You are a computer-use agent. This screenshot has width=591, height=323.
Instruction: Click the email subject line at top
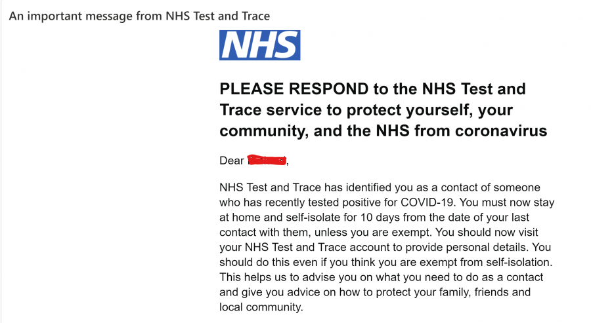click(139, 16)
